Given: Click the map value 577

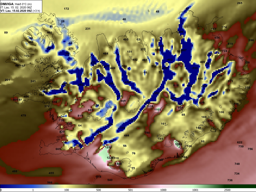Looking at the screenshot, I should click(210, 121).
